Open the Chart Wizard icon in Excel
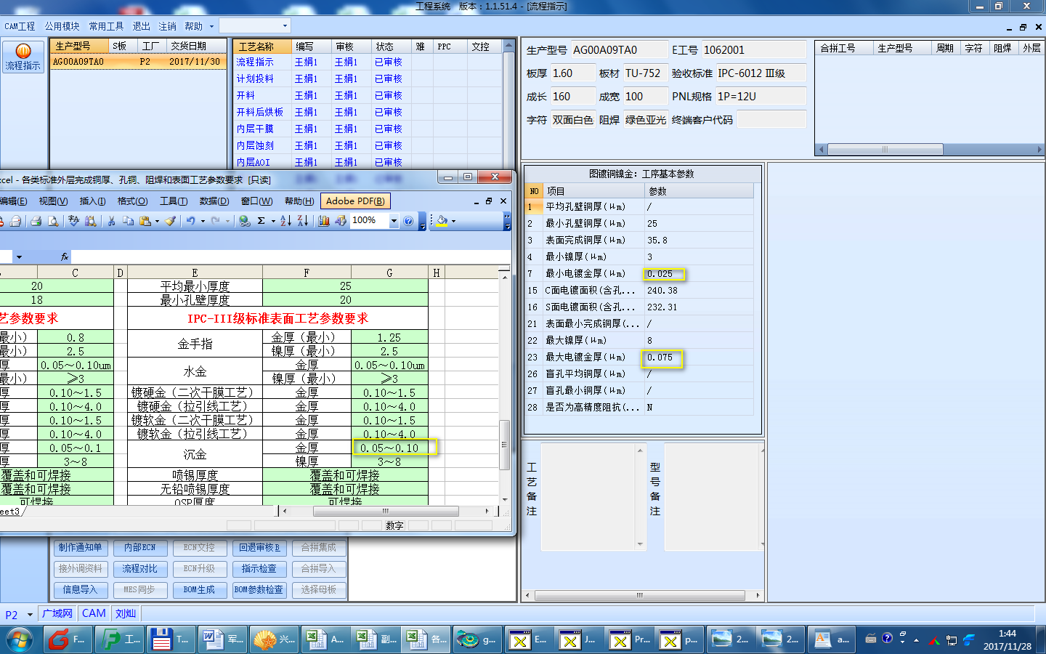The height and width of the screenshot is (654, 1046). click(x=324, y=221)
